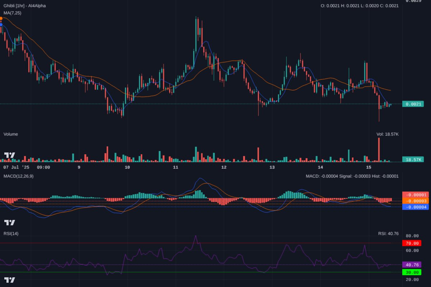Click day 15 on the time axis
This screenshot has width=431, height=287.
point(369,167)
